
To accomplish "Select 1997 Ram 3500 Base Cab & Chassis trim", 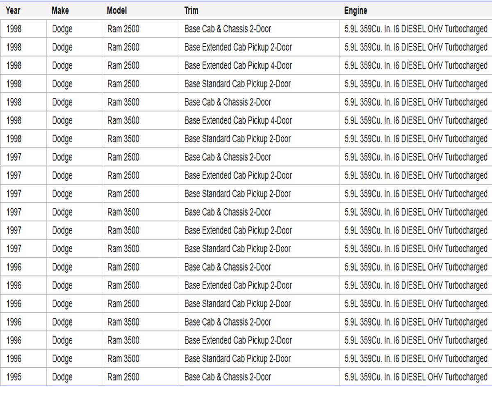I will 228,212.
